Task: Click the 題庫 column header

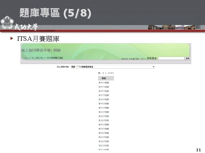Action: pyautogui.click(x=106, y=78)
